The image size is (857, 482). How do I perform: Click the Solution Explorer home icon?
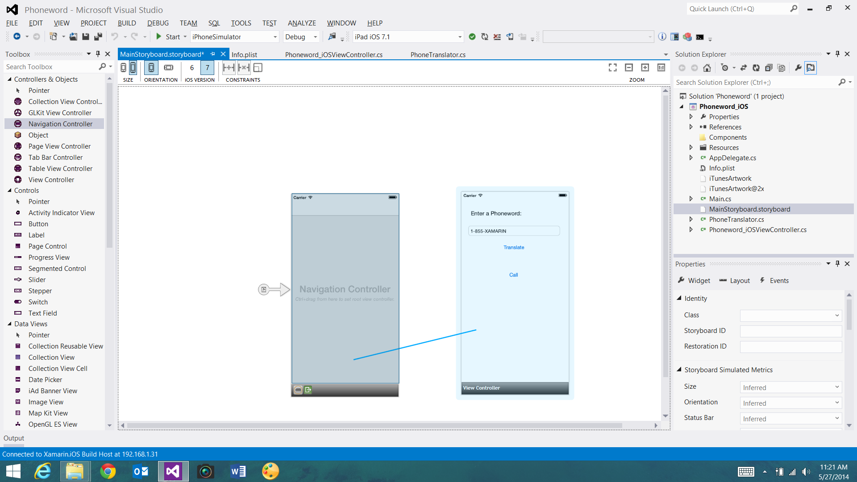pos(707,68)
